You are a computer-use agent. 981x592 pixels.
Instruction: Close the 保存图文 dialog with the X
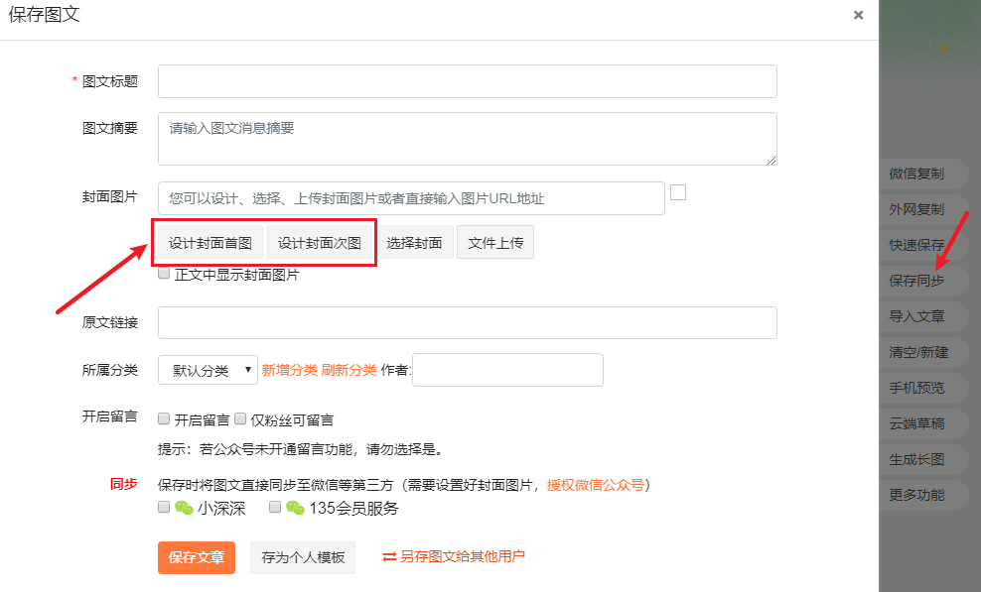tap(858, 15)
